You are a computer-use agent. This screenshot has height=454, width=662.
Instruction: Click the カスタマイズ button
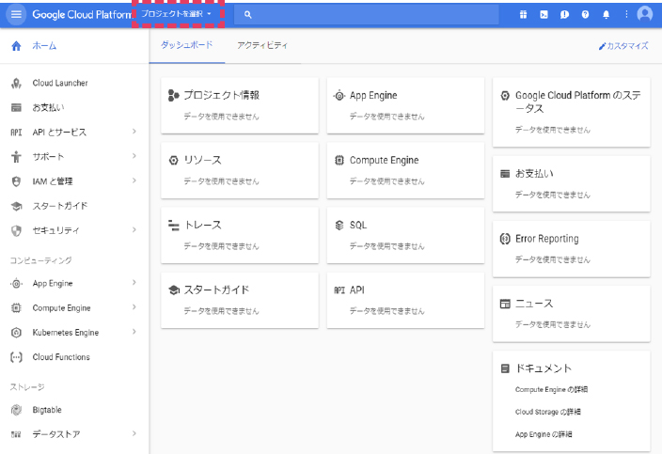point(623,45)
